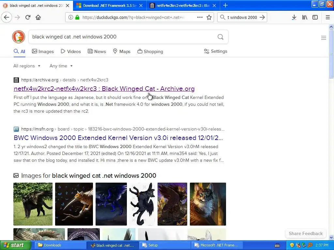The height and width of the screenshot is (250, 334).
Task: Open the blue winged cat image
Action: (111, 204)
